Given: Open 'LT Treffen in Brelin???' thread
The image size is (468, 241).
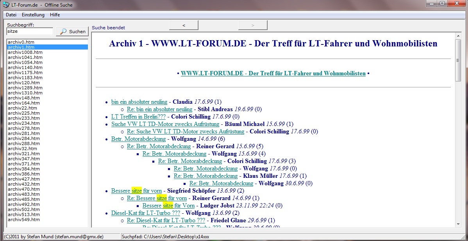Looking at the screenshot, I should (x=139, y=117).
